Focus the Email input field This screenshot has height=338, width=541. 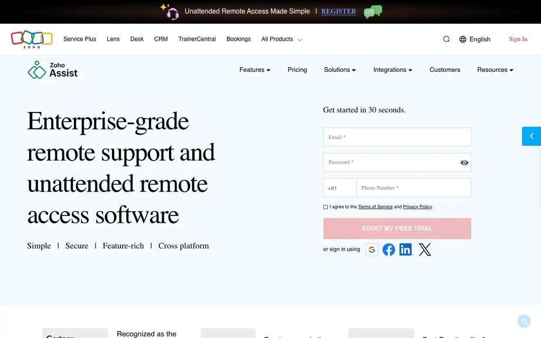coord(397,137)
